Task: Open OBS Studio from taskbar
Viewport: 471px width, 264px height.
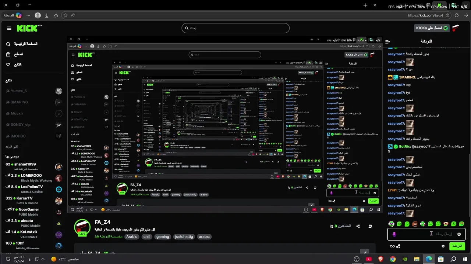Action: point(356,259)
